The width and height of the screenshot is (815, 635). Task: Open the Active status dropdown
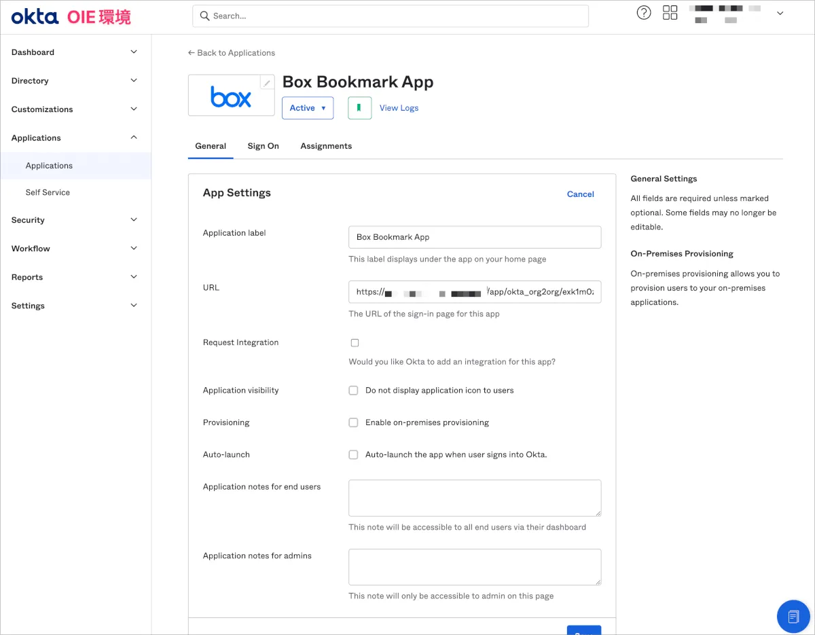point(308,108)
